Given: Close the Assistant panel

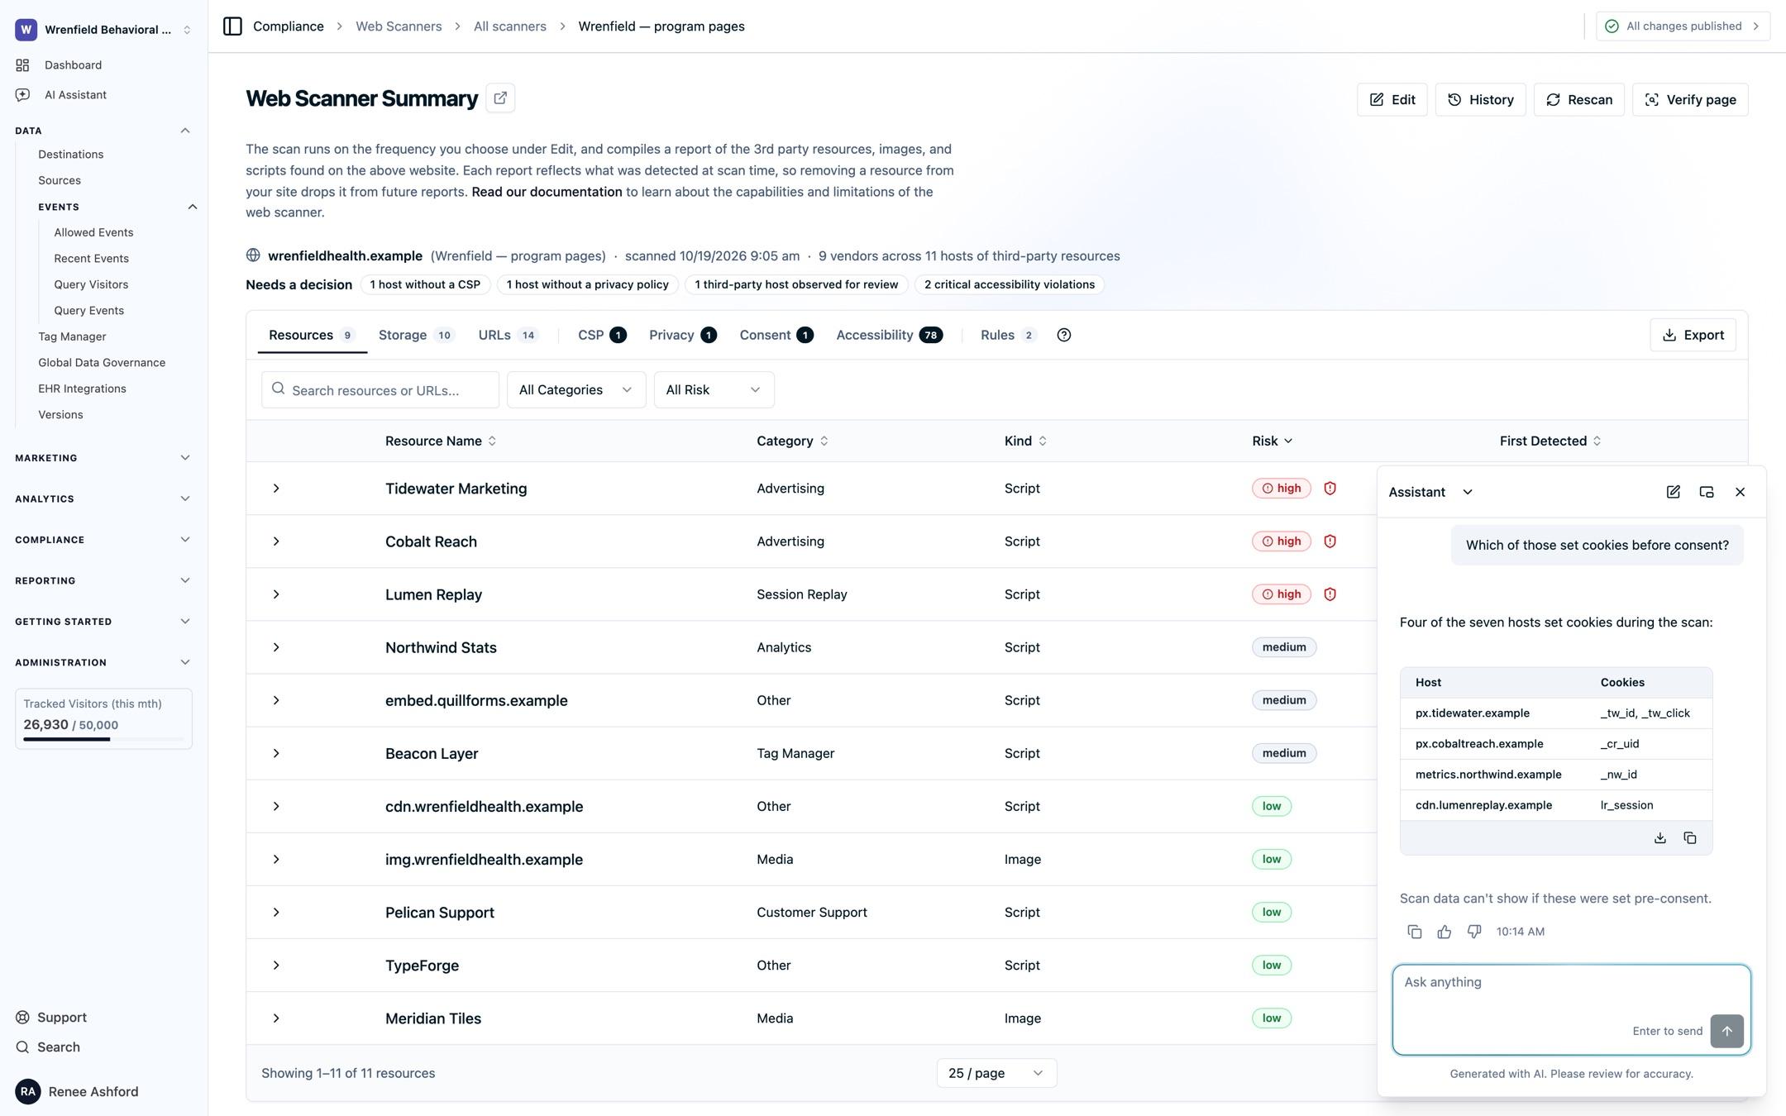Looking at the screenshot, I should point(1740,492).
